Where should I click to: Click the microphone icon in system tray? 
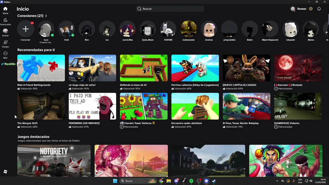pos(294,181)
